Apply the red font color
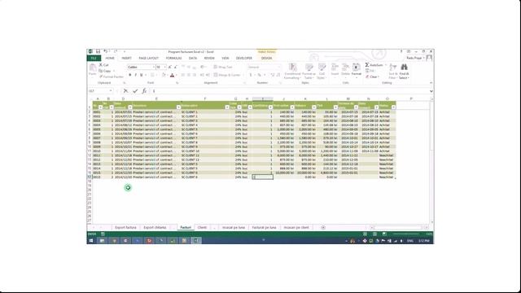This screenshot has width=521, height=293. (172, 75)
